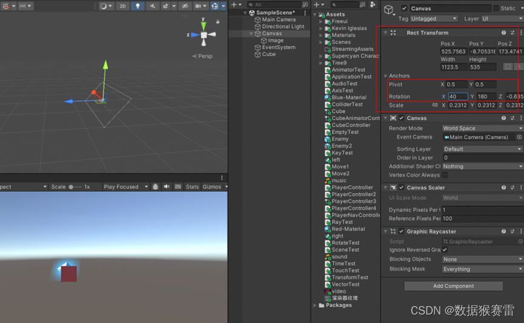This screenshot has width=524, height=323.
Task: Click the scene camera settings icon
Action: [199, 5]
